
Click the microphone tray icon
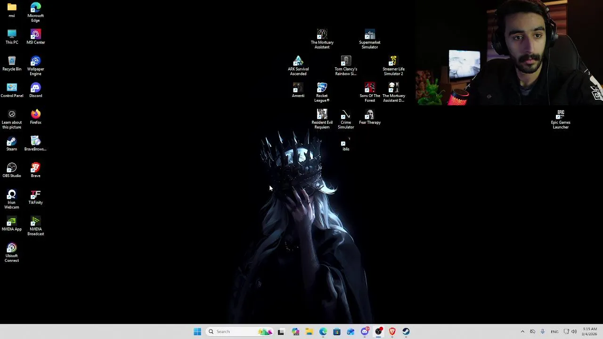(x=543, y=331)
